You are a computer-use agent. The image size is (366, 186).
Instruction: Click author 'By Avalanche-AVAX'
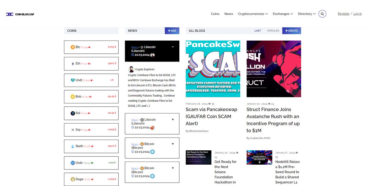258,138
